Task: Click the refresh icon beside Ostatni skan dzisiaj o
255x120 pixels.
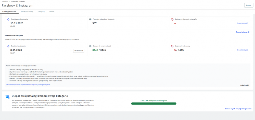Action: 8,46
